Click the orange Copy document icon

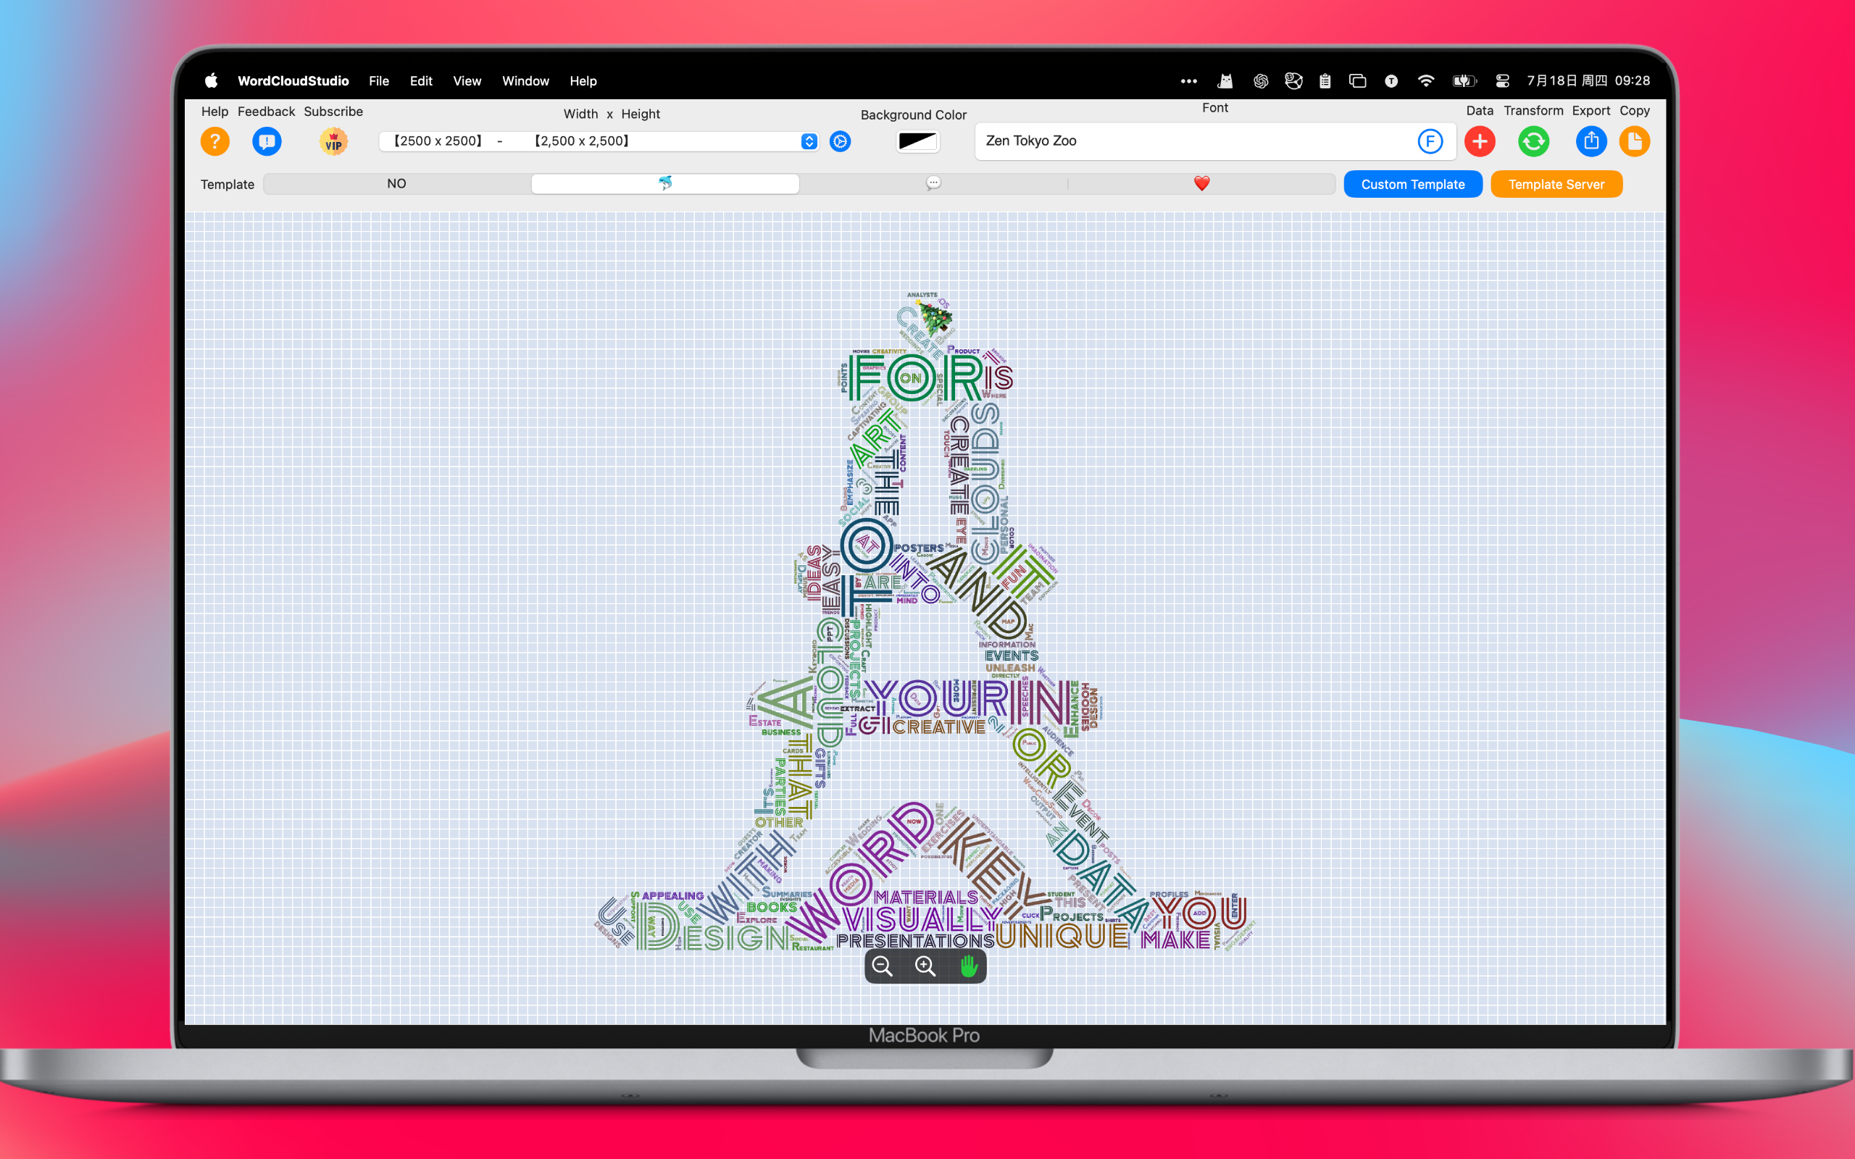(1634, 142)
